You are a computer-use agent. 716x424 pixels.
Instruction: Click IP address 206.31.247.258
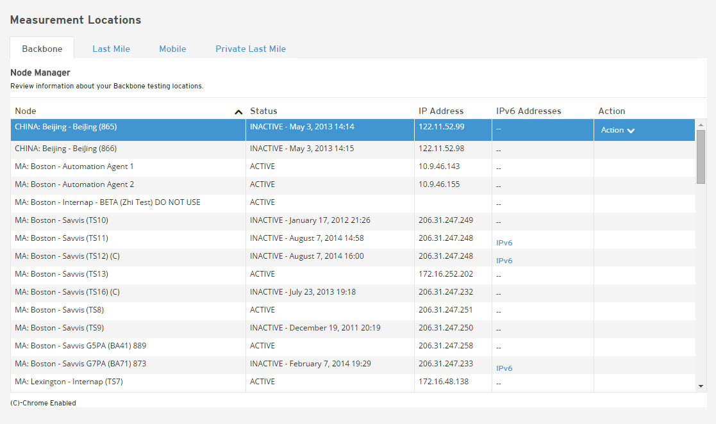[445, 345]
